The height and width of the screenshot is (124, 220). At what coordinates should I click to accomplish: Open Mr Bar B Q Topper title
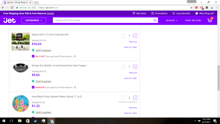click(x=59, y=66)
